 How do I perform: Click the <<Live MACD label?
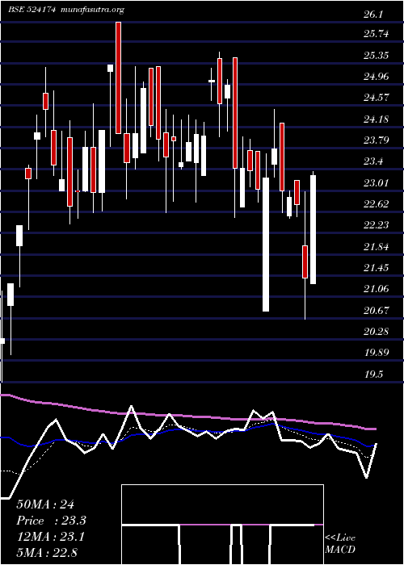pyautogui.click(x=340, y=544)
